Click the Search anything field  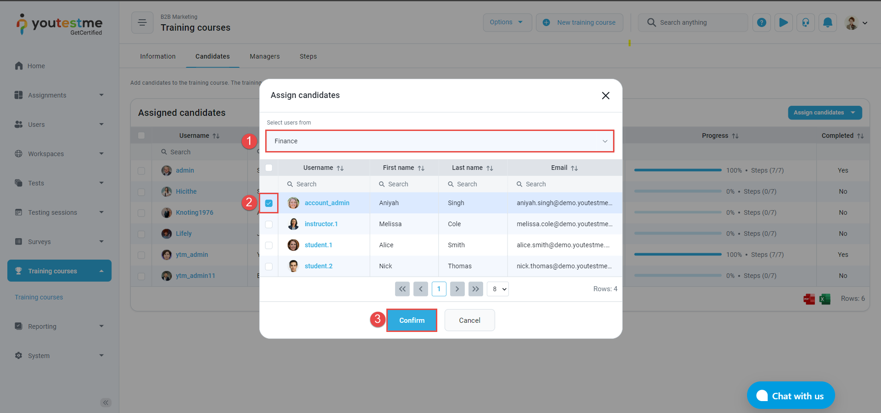point(693,22)
